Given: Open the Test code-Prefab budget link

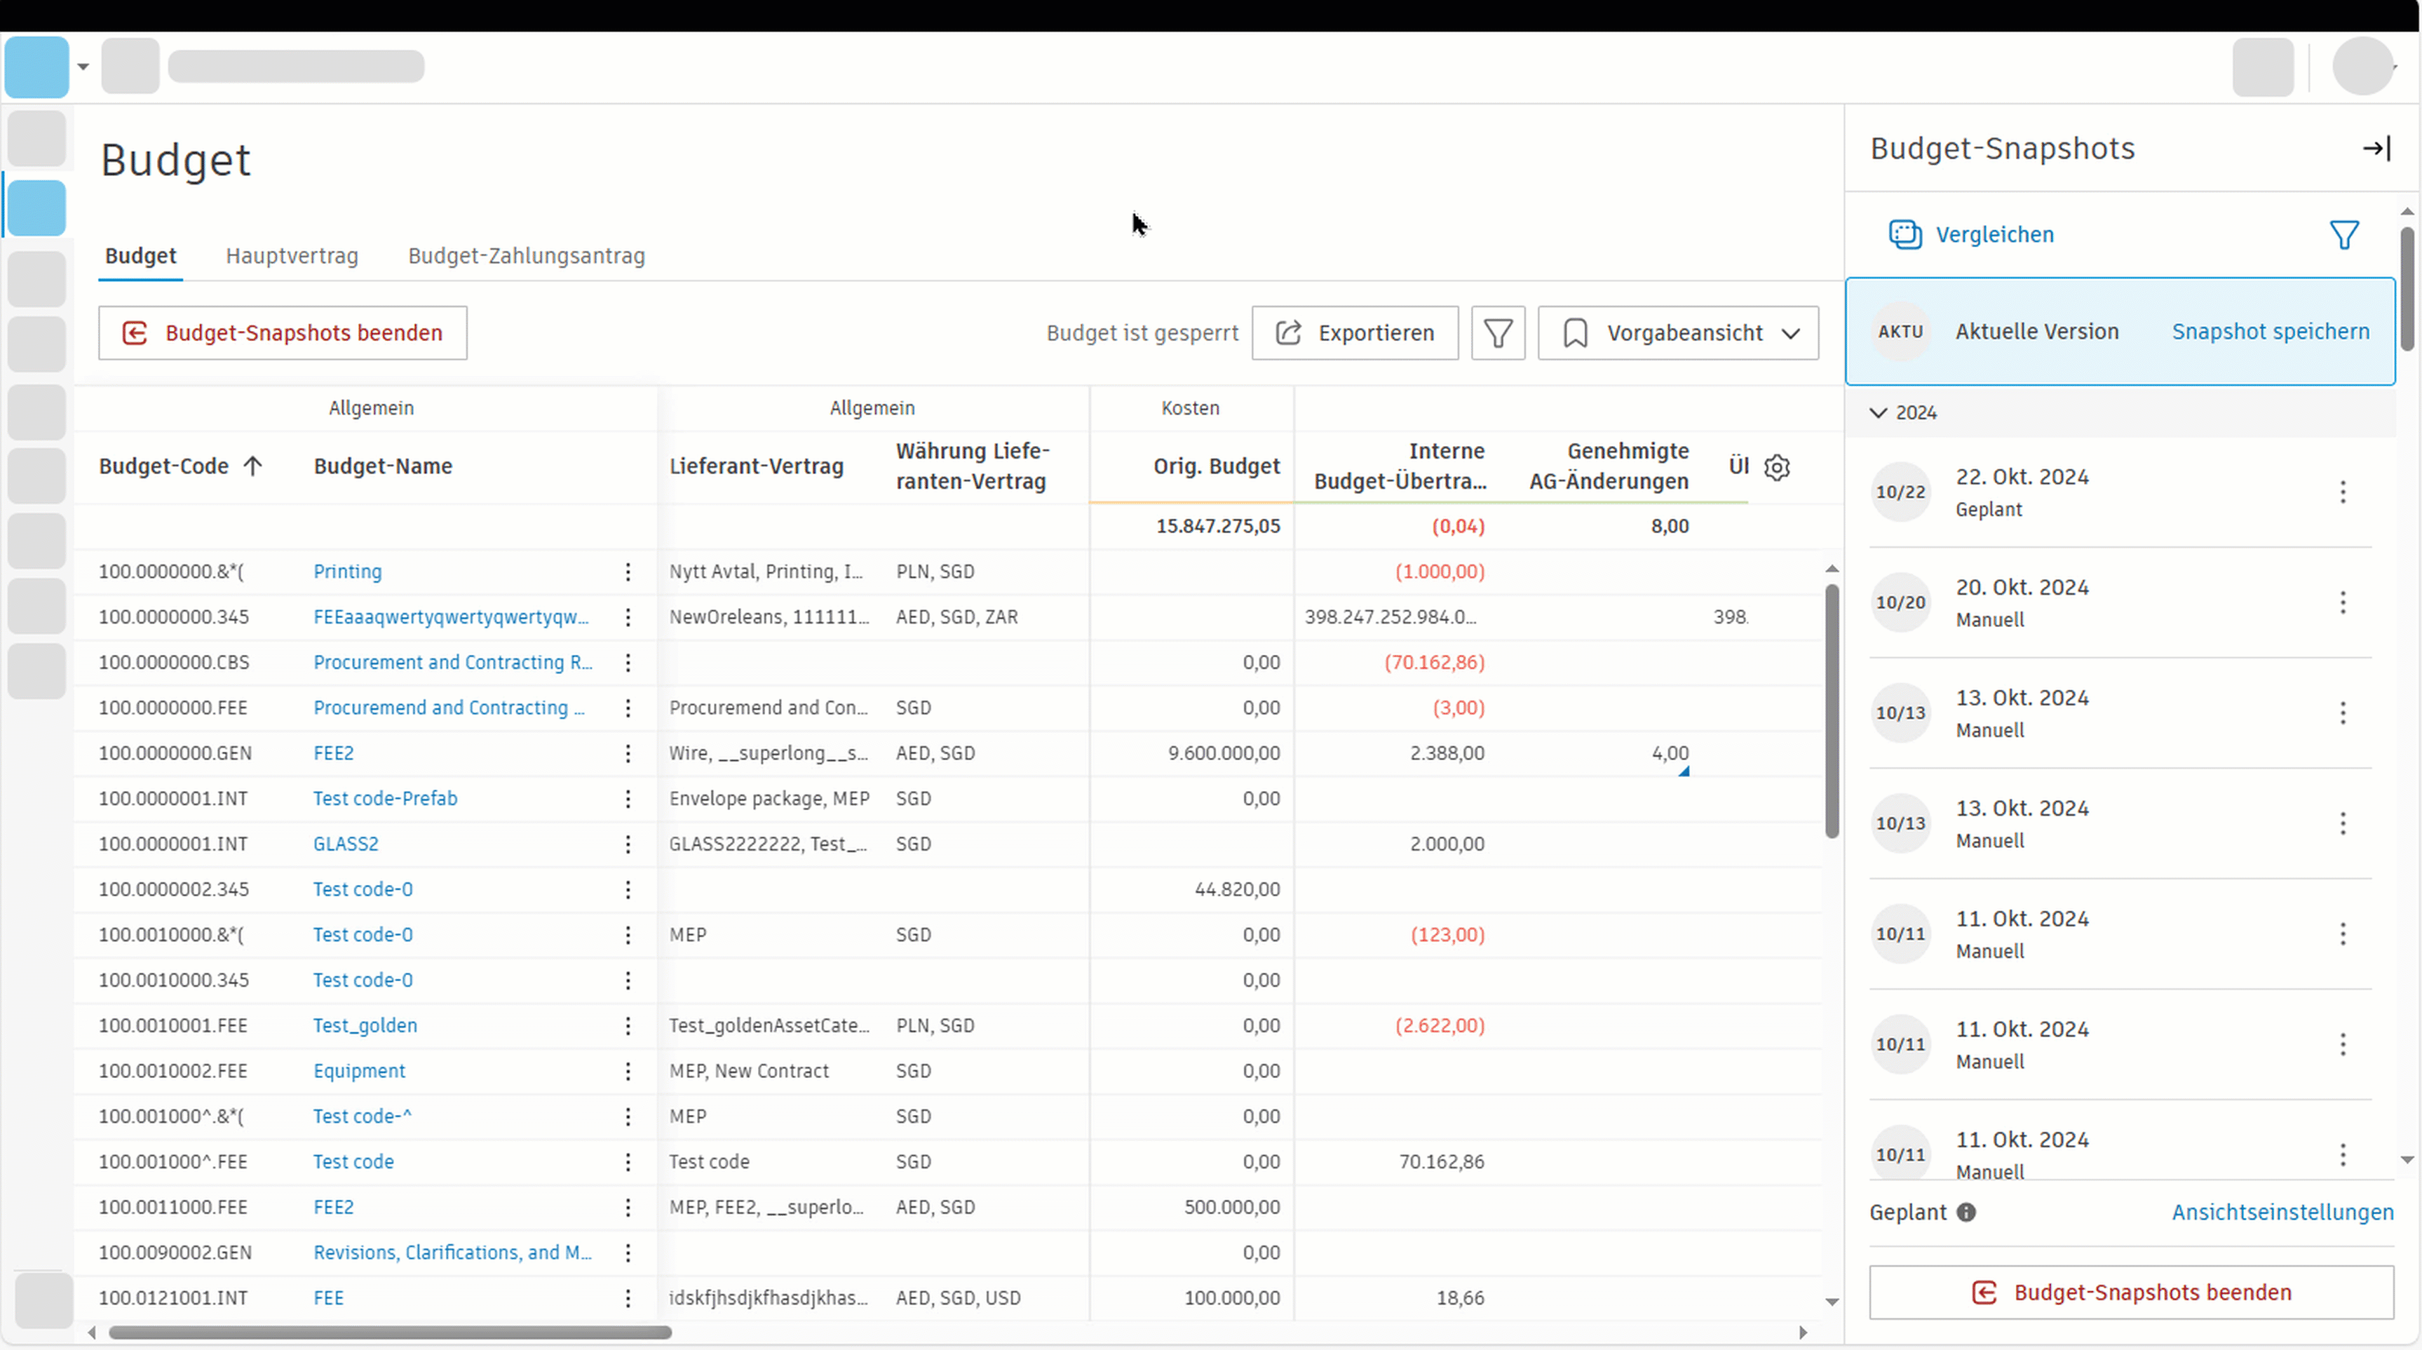Looking at the screenshot, I should (x=386, y=799).
